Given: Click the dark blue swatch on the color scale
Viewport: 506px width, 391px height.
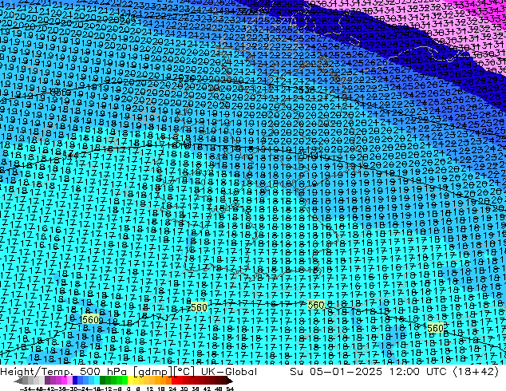Looking at the screenshot, I should pos(75,381).
